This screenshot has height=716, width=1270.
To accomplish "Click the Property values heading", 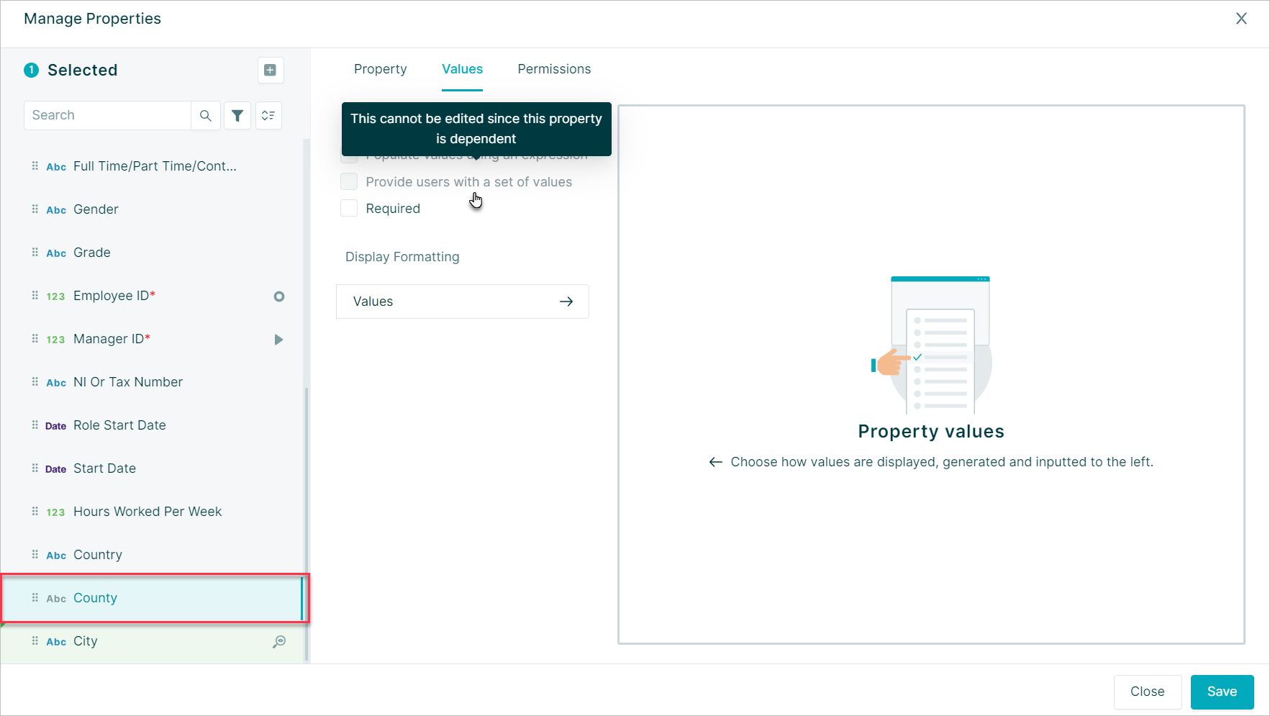I will (x=931, y=432).
